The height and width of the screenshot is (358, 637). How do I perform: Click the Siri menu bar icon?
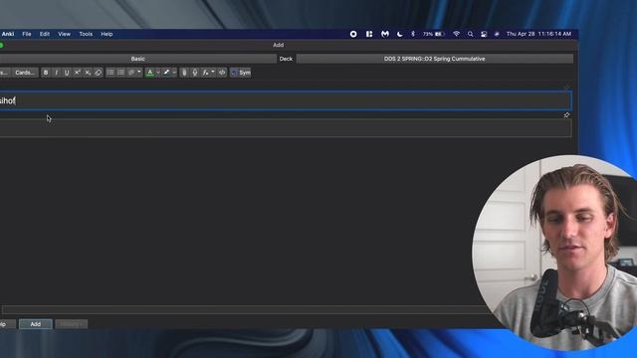pyautogui.click(x=497, y=34)
